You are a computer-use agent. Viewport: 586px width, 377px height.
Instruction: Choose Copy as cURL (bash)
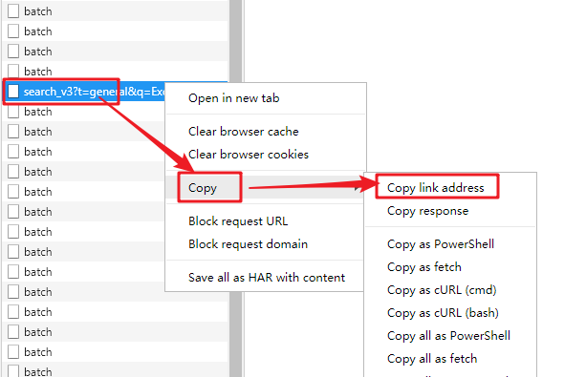pos(443,313)
